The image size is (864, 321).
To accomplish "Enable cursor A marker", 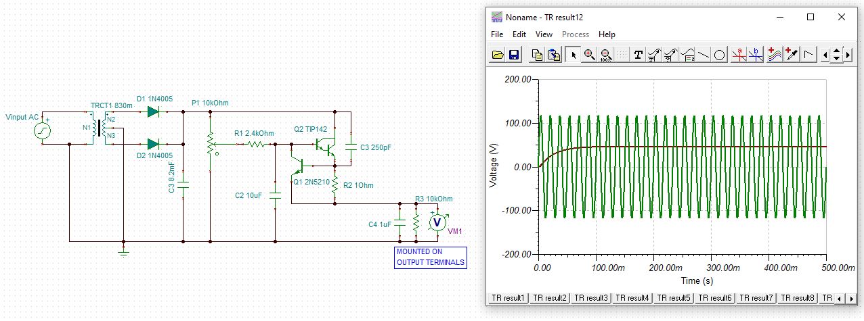I will [x=739, y=55].
